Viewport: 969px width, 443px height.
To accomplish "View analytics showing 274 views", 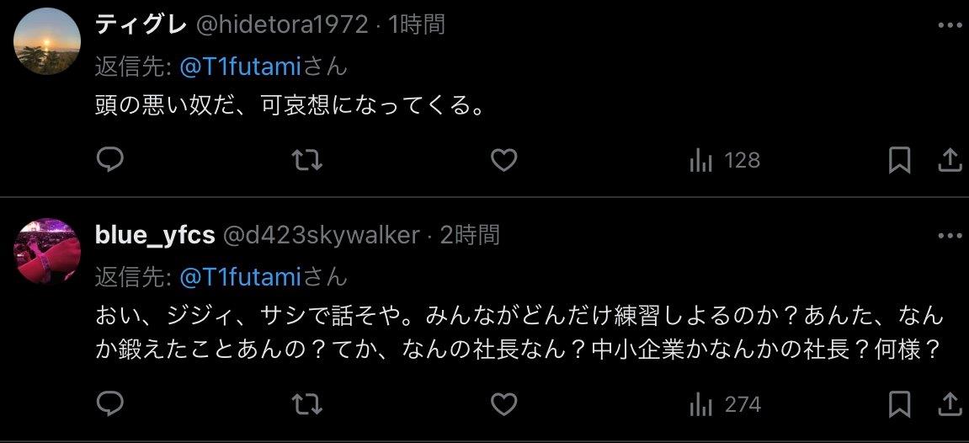I will click(724, 405).
